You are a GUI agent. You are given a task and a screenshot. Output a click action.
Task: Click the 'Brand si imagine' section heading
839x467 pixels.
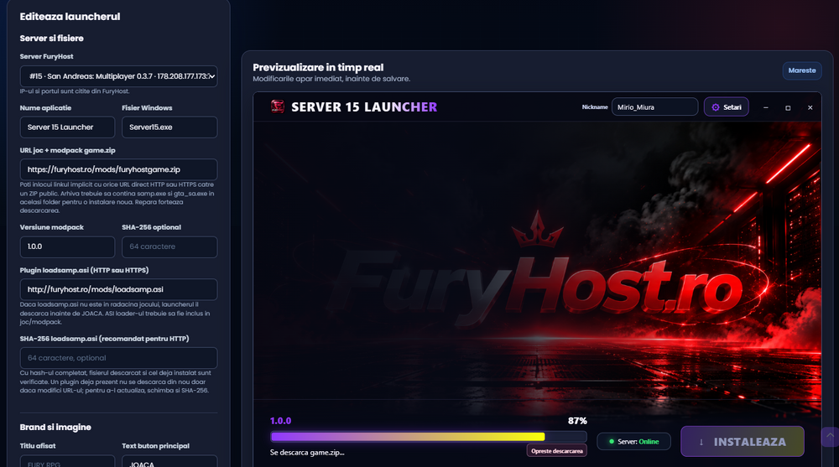point(55,427)
